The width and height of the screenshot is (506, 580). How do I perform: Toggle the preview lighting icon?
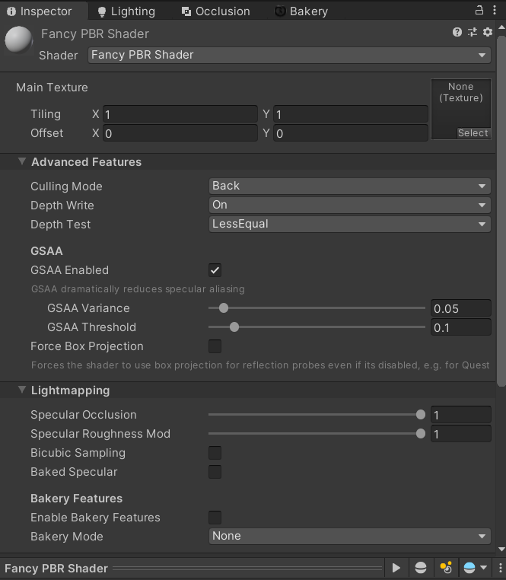447,568
